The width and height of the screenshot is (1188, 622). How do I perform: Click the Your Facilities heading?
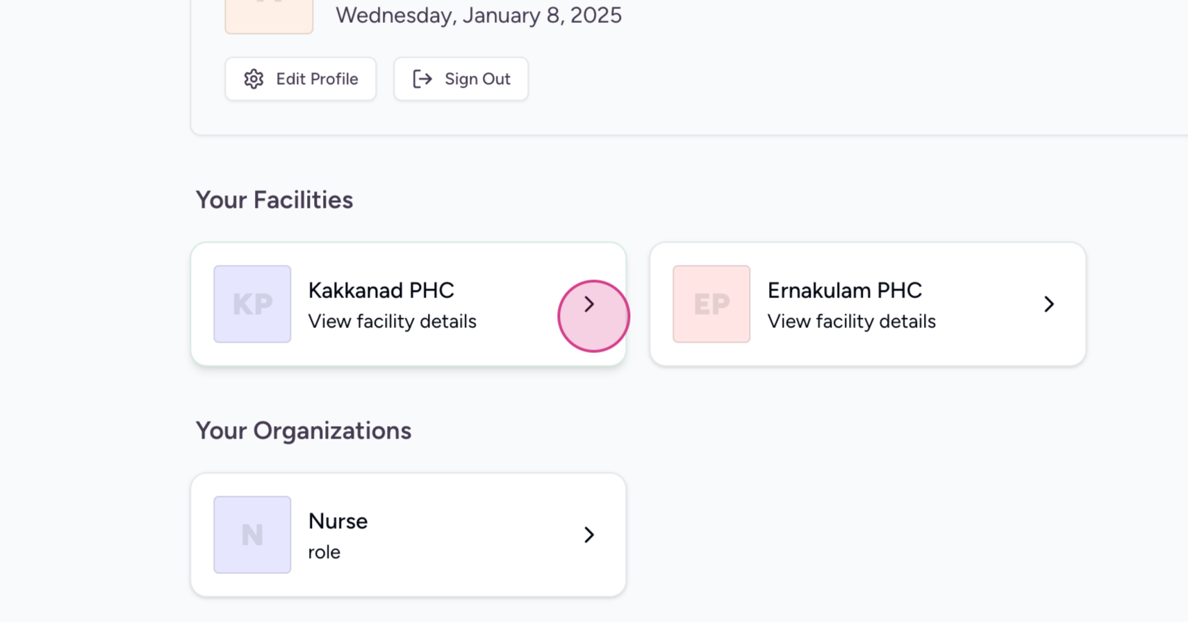pyautogui.click(x=274, y=199)
